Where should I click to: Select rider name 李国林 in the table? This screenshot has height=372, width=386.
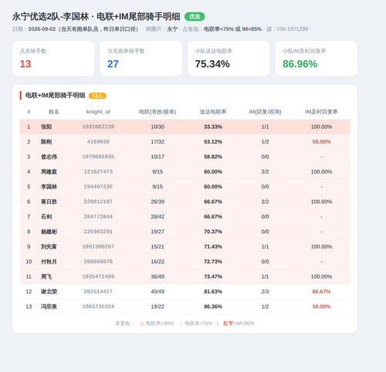(x=49, y=187)
